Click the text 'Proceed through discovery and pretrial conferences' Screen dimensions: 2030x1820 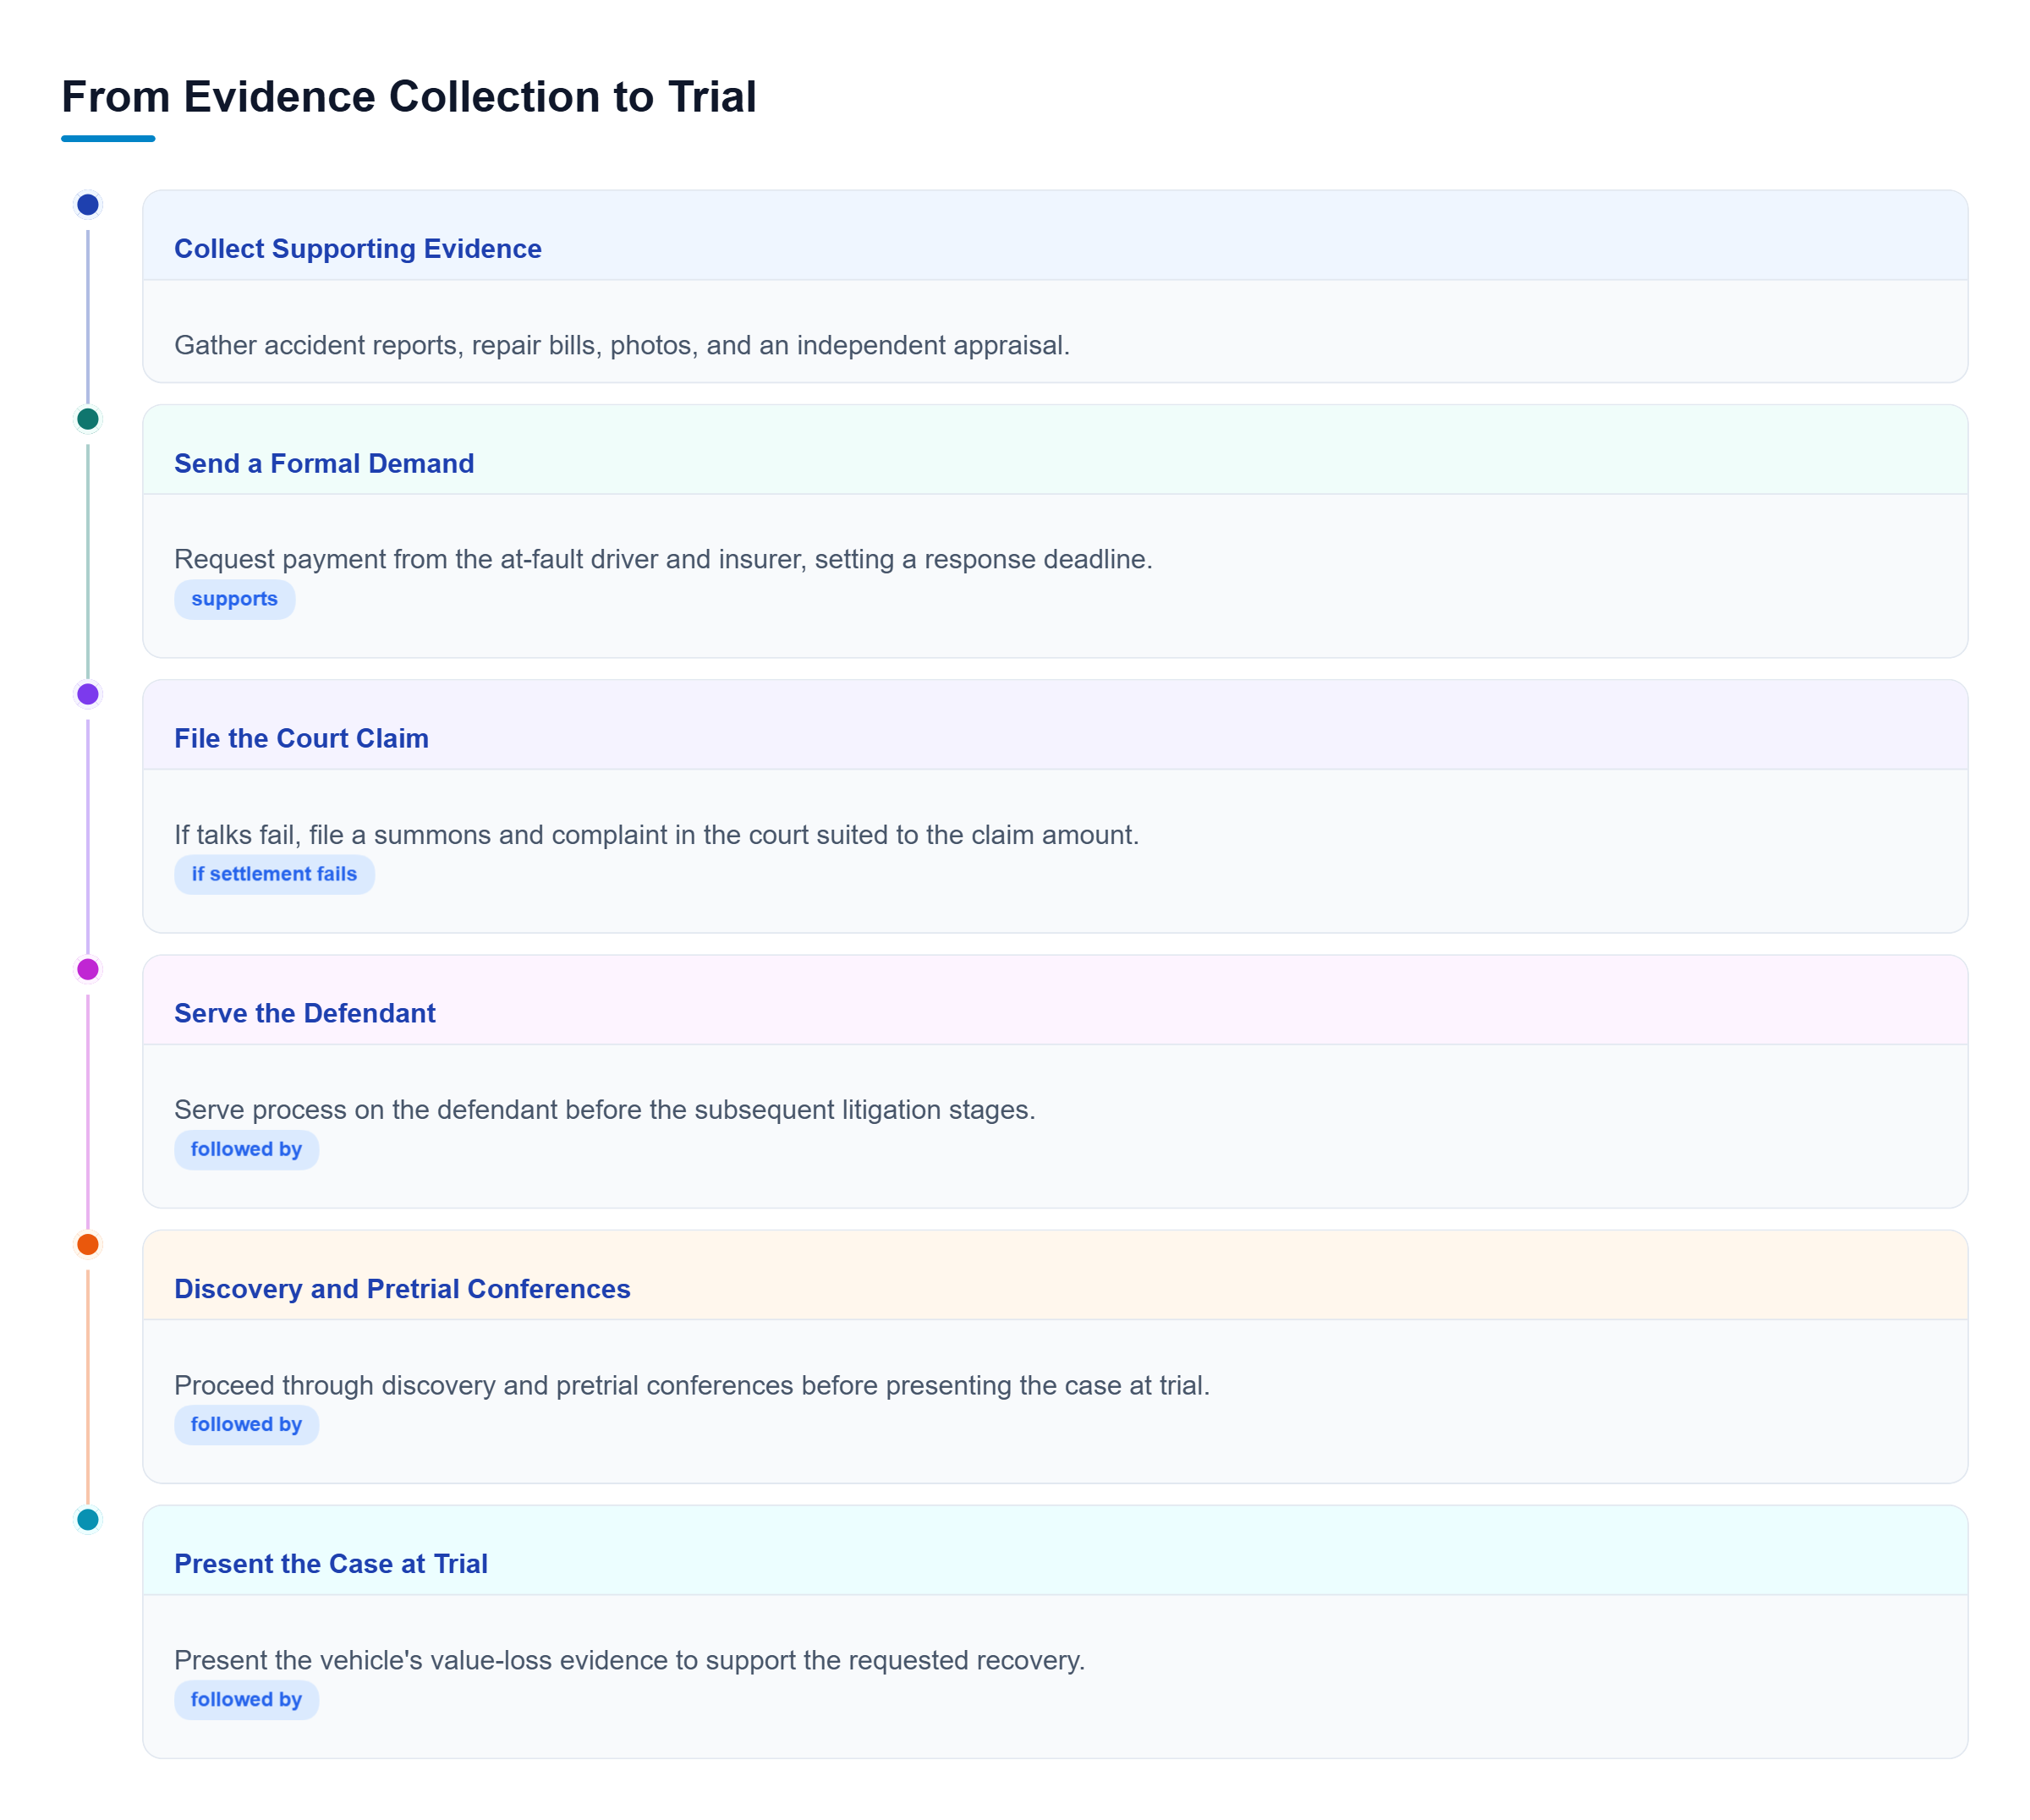tap(484, 1386)
